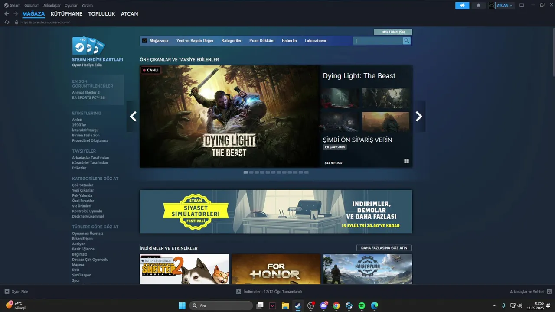Viewport: 555px width, 312px height.
Task: Click the Windows platform icon on Dying Light
Action: pos(406,161)
